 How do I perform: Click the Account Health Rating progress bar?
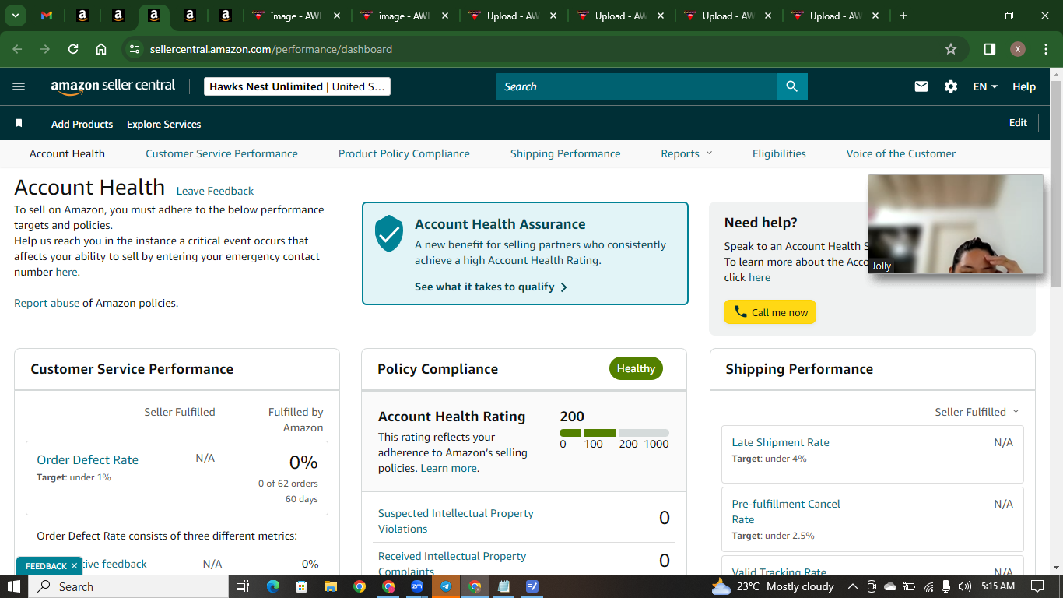(614, 433)
